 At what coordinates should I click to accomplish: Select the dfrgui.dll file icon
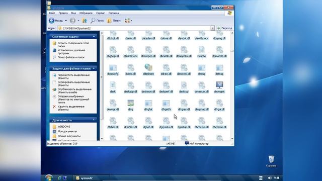(219, 103)
